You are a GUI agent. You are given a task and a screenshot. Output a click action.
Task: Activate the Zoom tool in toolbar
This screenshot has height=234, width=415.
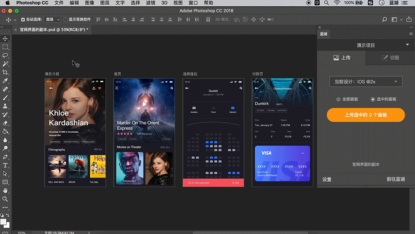click(5, 199)
